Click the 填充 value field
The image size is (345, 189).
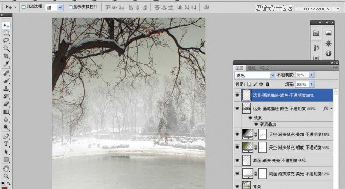[x=302, y=84]
